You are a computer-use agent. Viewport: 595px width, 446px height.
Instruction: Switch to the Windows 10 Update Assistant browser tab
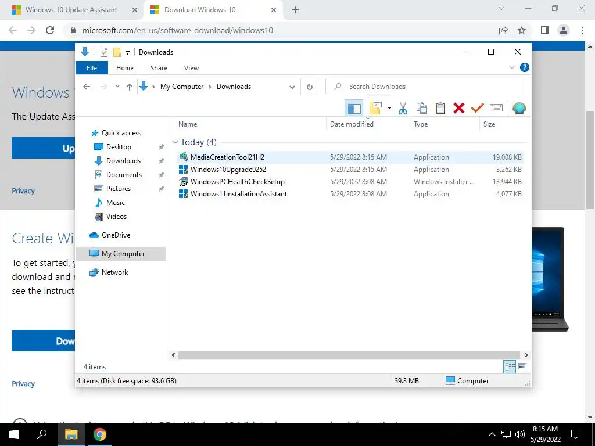[71, 10]
